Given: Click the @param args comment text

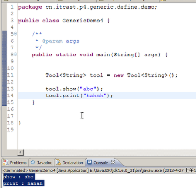Looking at the screenshot, I should [61, 41].
